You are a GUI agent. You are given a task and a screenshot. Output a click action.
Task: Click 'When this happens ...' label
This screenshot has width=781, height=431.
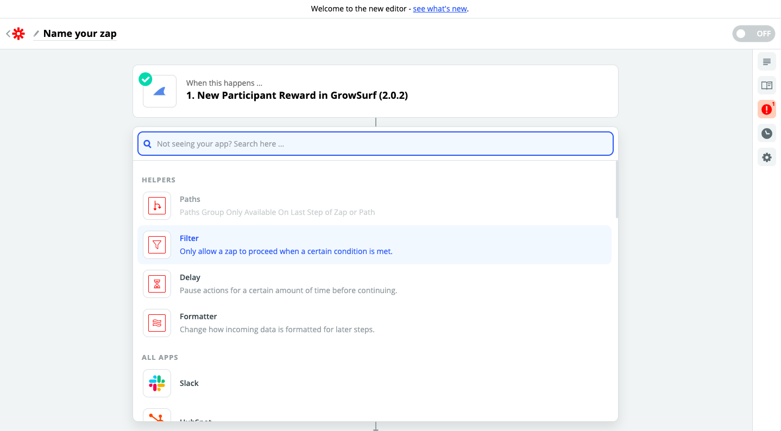pos(224,83)
